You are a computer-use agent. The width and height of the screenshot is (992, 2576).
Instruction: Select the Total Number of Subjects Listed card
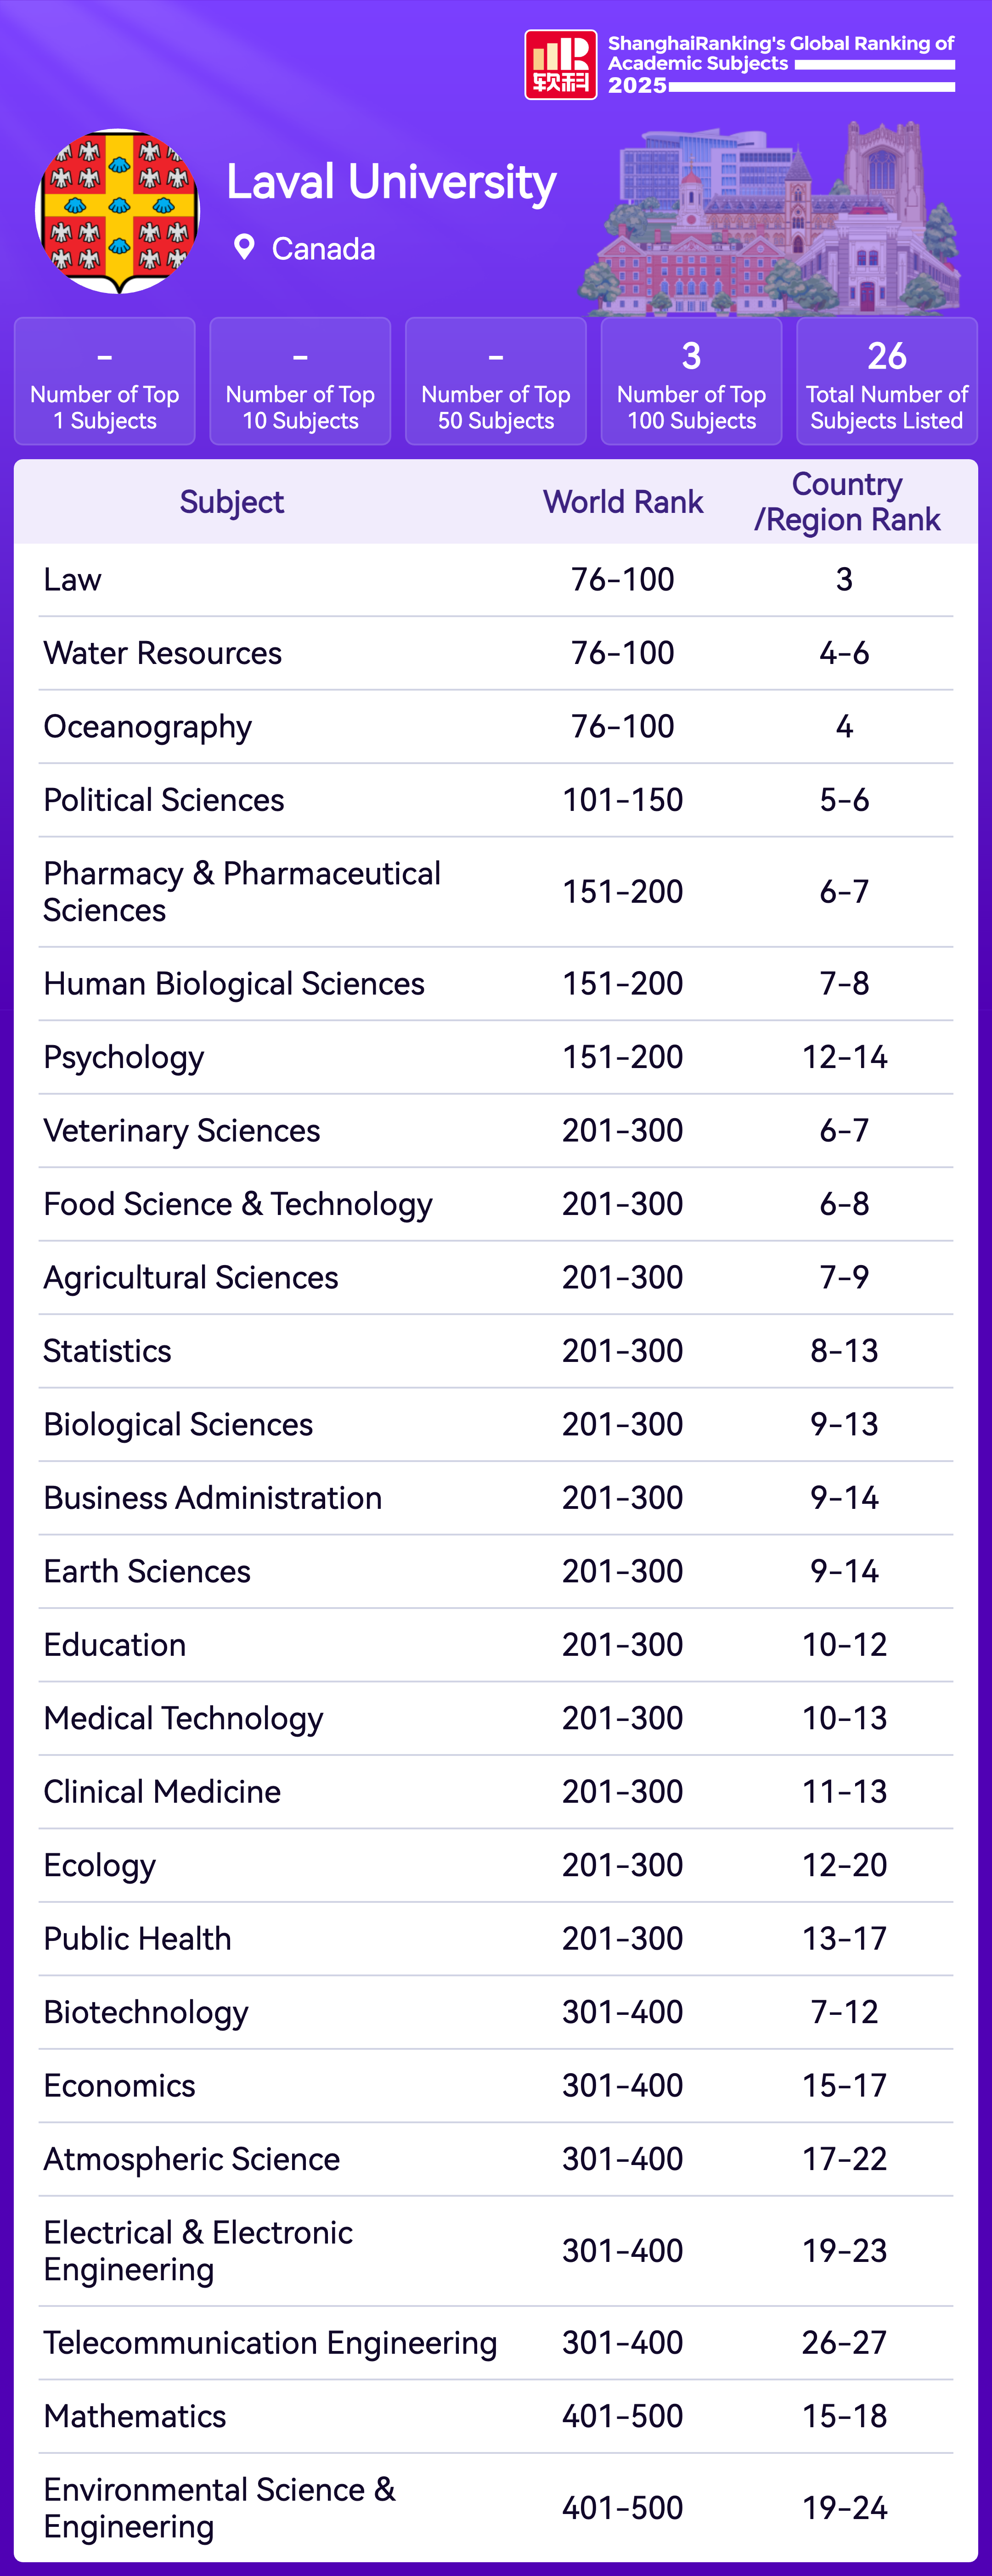(886, 381)
